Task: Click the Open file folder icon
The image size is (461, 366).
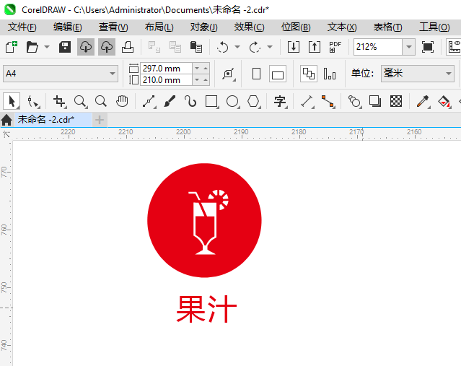Action: (x=32, y=47)
